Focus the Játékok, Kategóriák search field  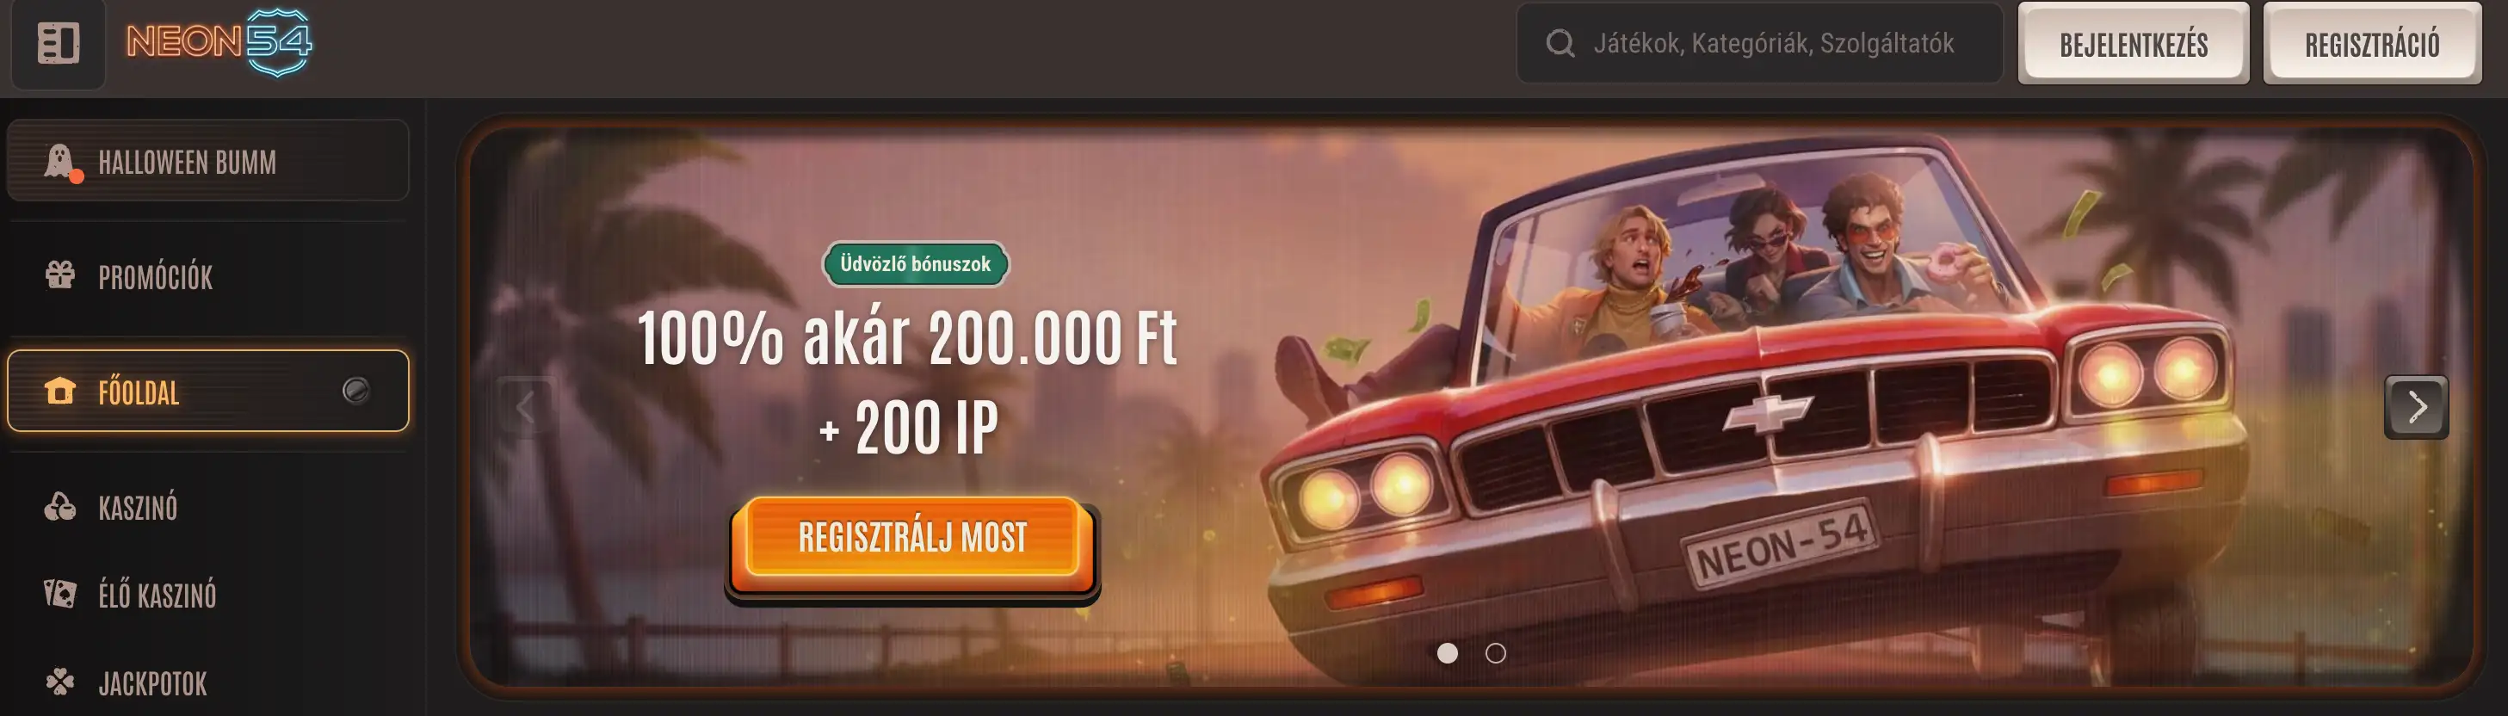pyautogui.click(x=1759, y=43)
